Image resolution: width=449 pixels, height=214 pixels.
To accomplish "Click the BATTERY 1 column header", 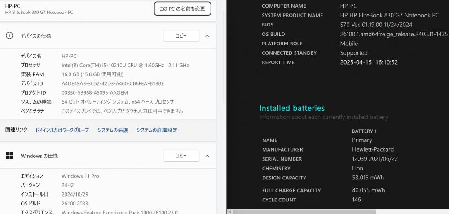I will tap(364, 131).
